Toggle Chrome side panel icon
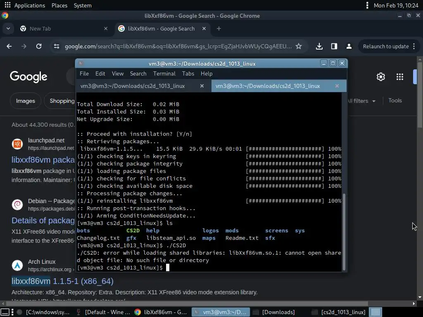This screenshot has height=317, width=423. click(x=334, y=46)
